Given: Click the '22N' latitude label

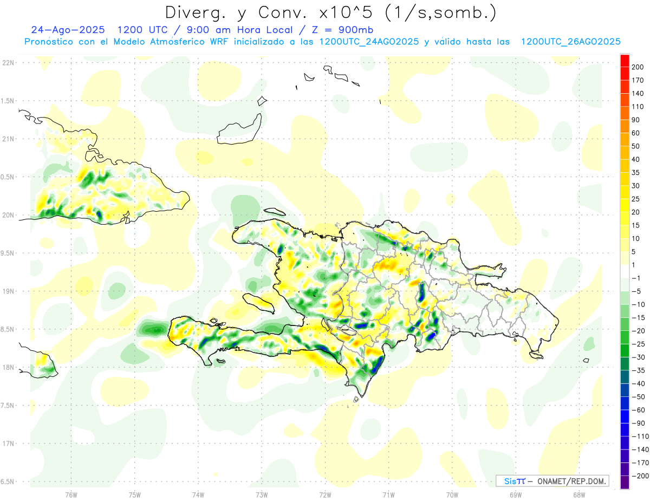Looking at the screenshot, I should click(x=8, y=62).
